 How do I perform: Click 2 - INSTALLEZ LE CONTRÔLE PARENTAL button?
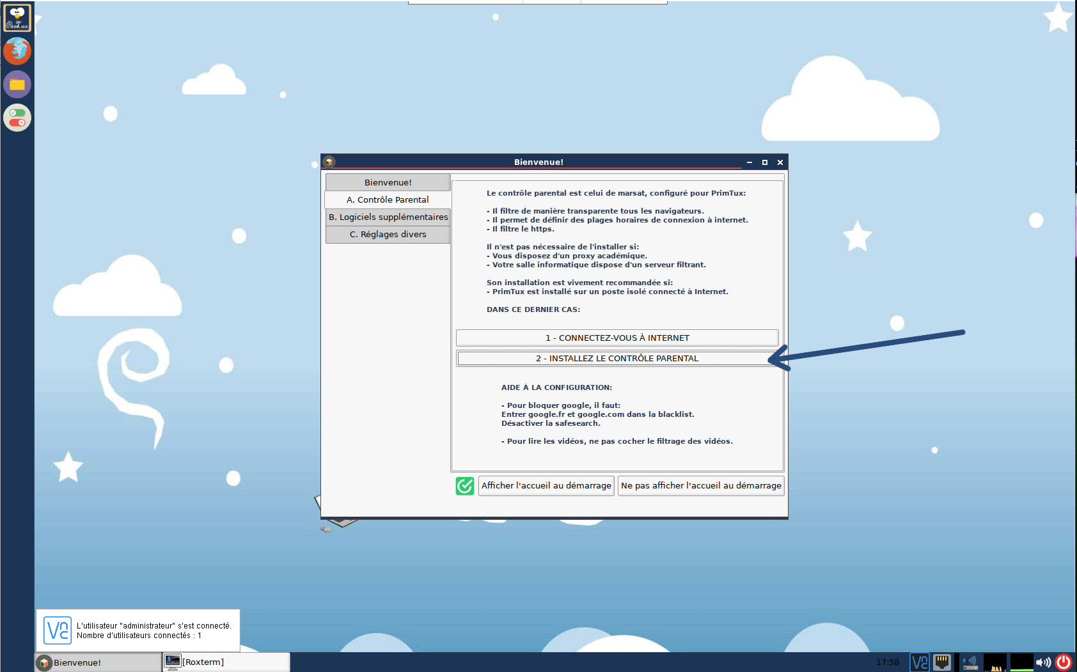tap(617, 358)
